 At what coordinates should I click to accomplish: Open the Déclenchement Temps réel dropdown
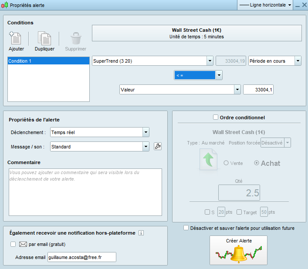100,132
